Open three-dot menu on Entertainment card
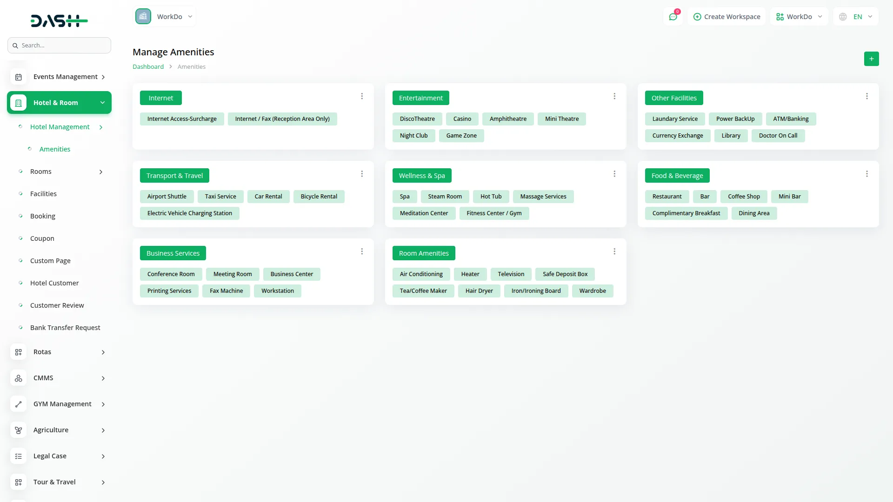The width and height of the screenshot is (893, 502). [614, 96]
